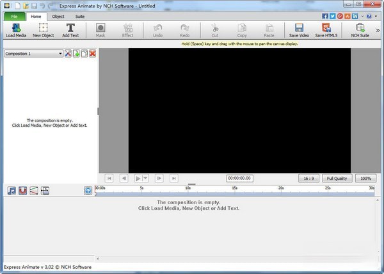This screenshot has height=274, width=384.
Task: Toggle the 16 : 9 aspect ratio button
Action: click(308, 178)
